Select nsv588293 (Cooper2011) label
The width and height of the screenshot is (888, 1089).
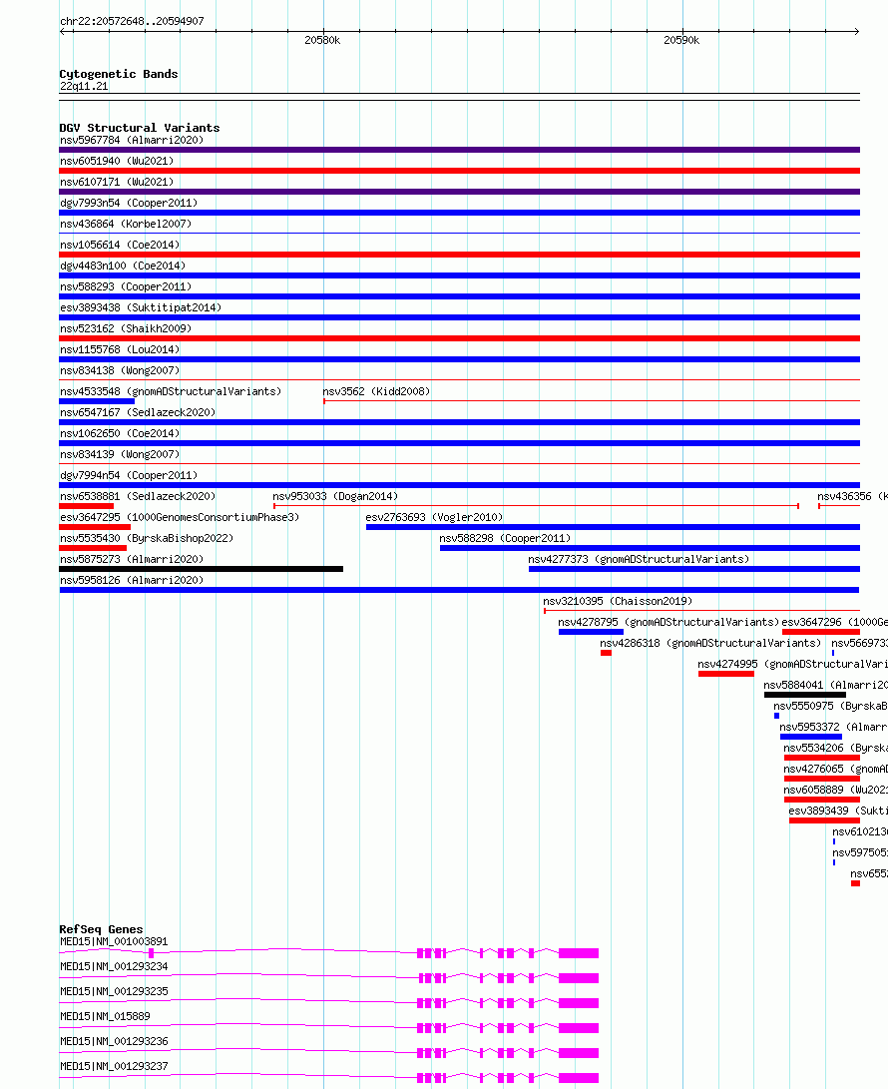coord(126,286)
